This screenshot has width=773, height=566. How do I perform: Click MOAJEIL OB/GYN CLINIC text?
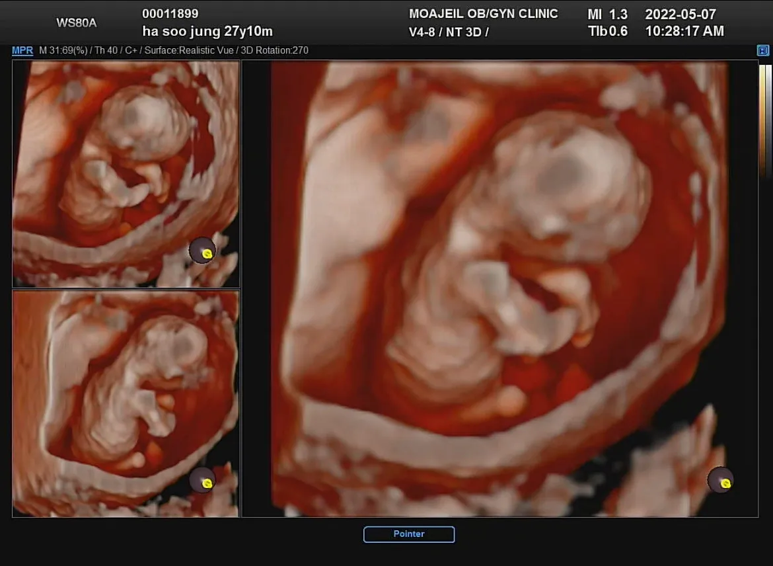pos(483,14)
